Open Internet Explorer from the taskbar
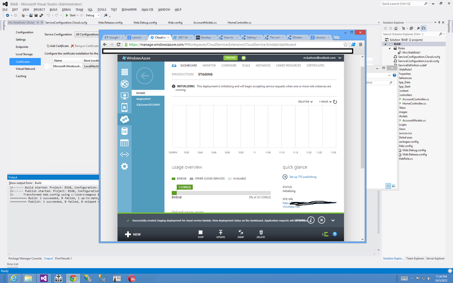 14,278
